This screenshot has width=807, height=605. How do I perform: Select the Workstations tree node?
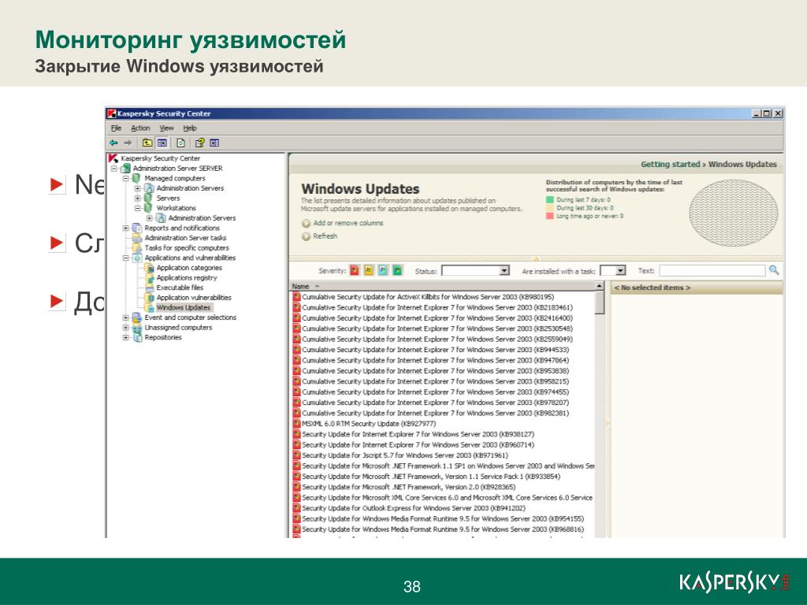[x=176, y=208]
